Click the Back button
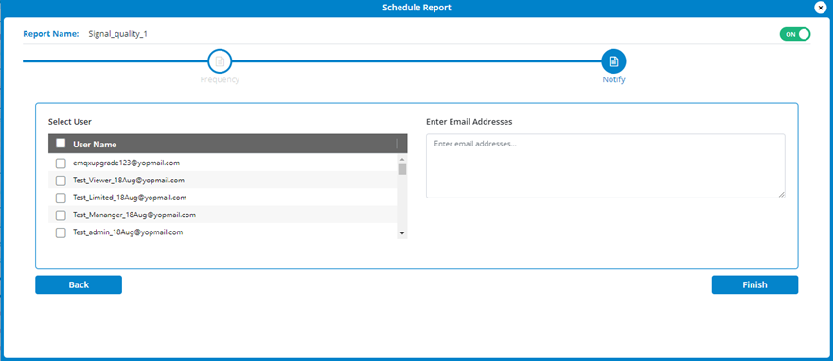The height and width of the screenshot is (361, 833). tap(79, 284)
